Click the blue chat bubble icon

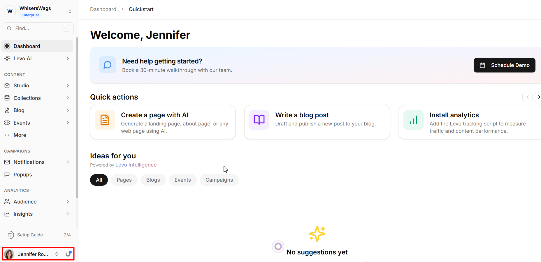tap(108, 65)
